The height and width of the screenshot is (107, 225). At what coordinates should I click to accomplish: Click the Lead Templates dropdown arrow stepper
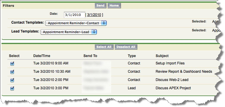coord(94,32)
